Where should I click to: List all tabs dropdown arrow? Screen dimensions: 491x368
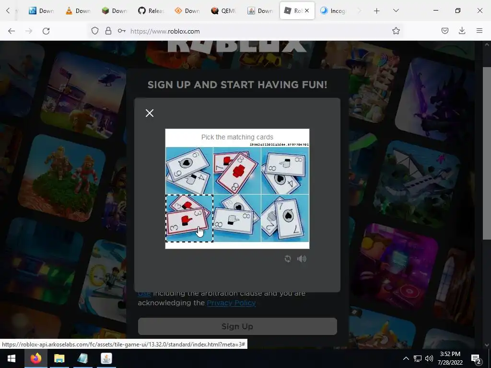point(396,11)
